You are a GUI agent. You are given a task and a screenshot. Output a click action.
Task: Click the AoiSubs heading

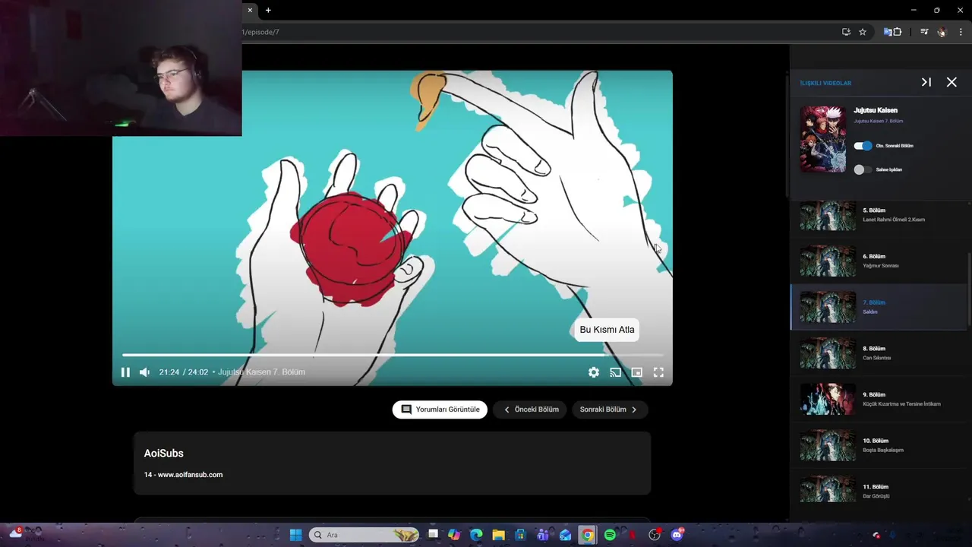(x=164, y=454)
